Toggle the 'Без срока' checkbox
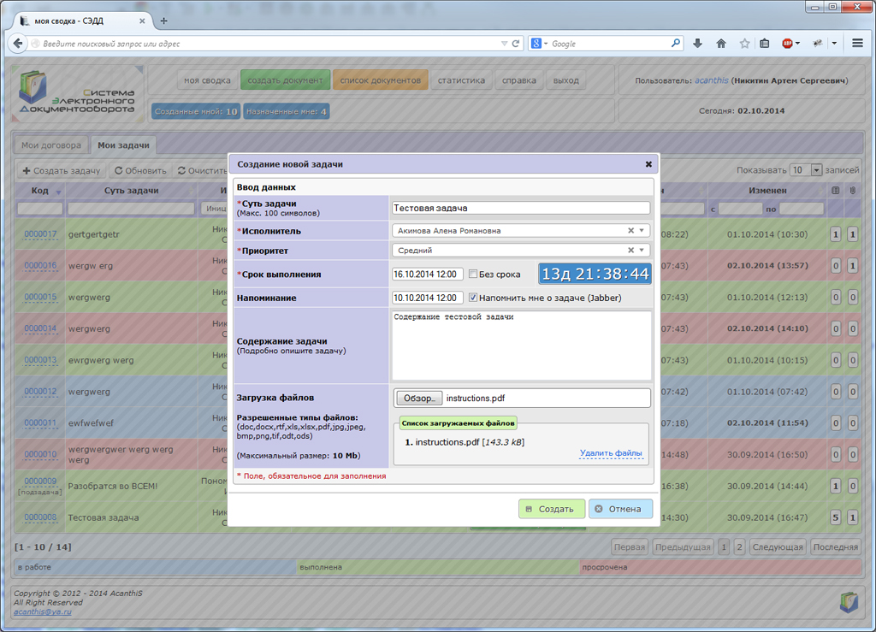The image size is (876, 632). pos(473,275)
